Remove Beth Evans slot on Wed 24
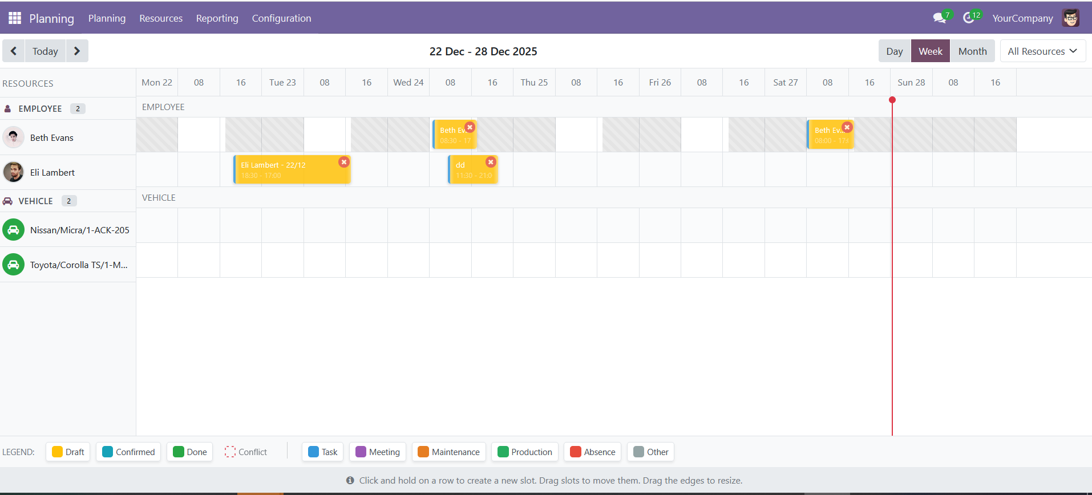The width and height of the screenshot is (1092, 495). click(470, 127)
